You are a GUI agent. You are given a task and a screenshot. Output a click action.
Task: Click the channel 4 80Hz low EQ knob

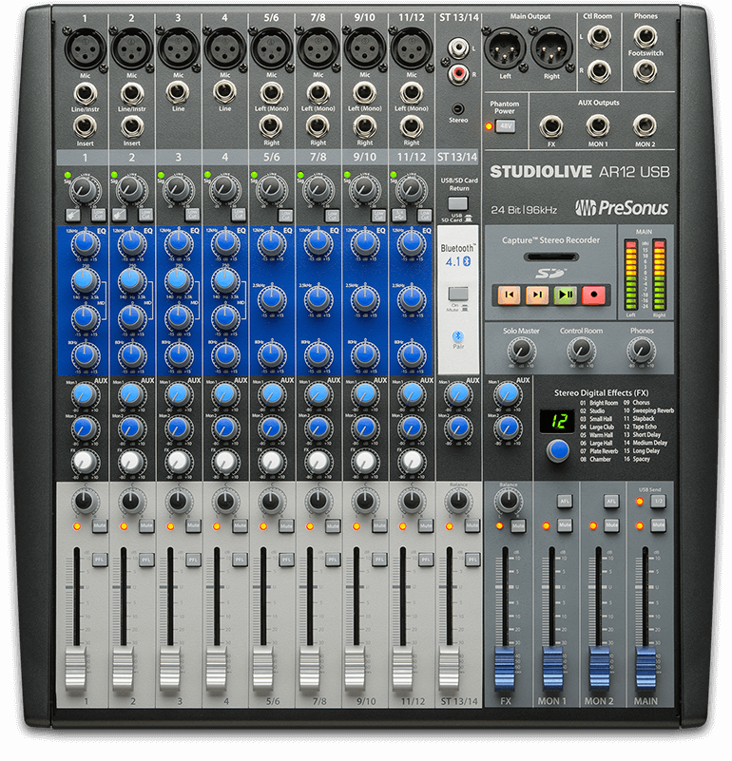click(225, 355)
